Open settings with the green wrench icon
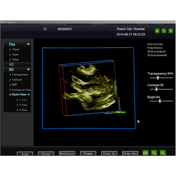 coord(164,31)
